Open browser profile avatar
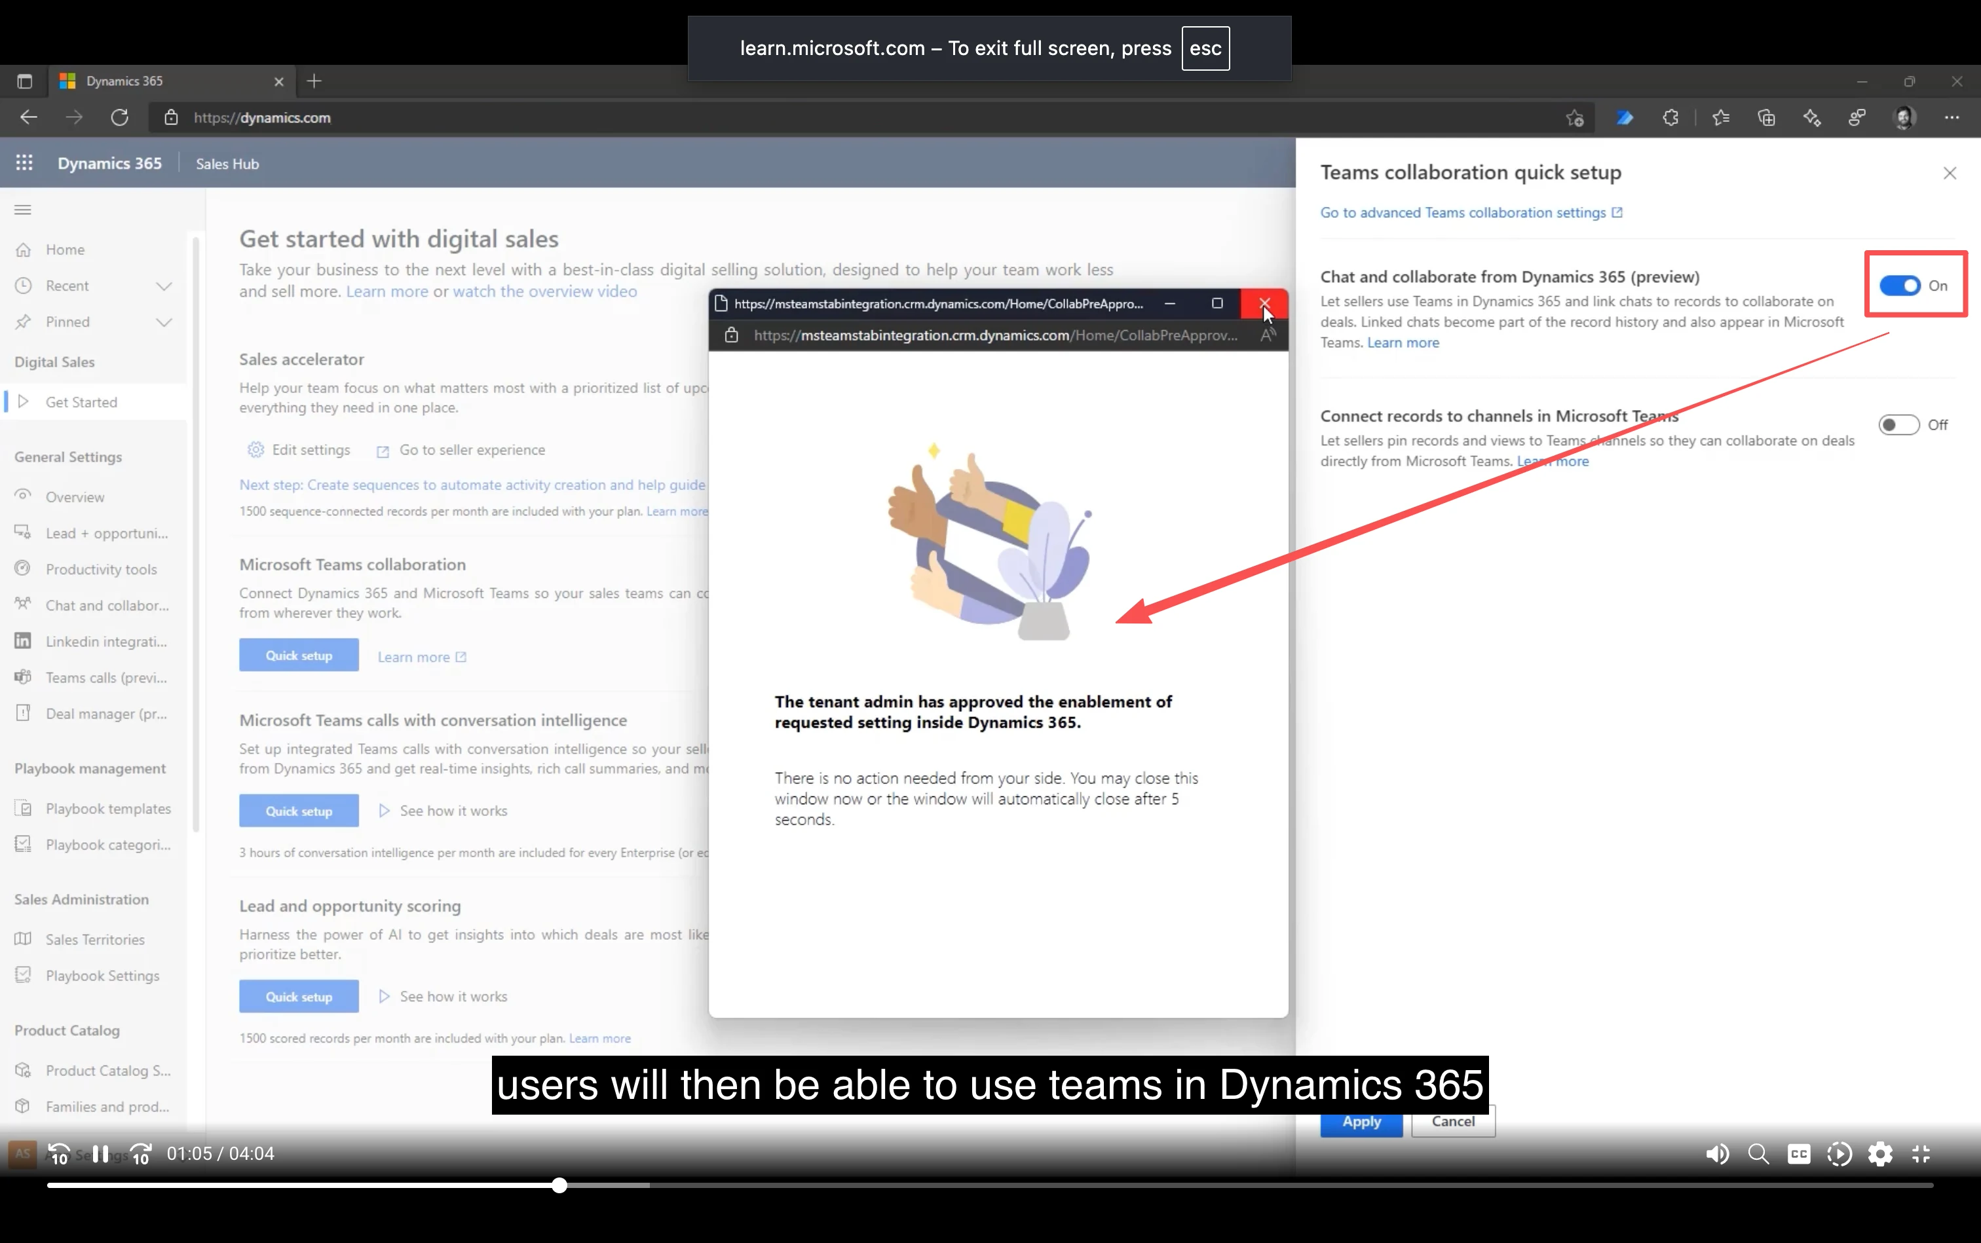1981x1243 pixels. (1904, 118)
